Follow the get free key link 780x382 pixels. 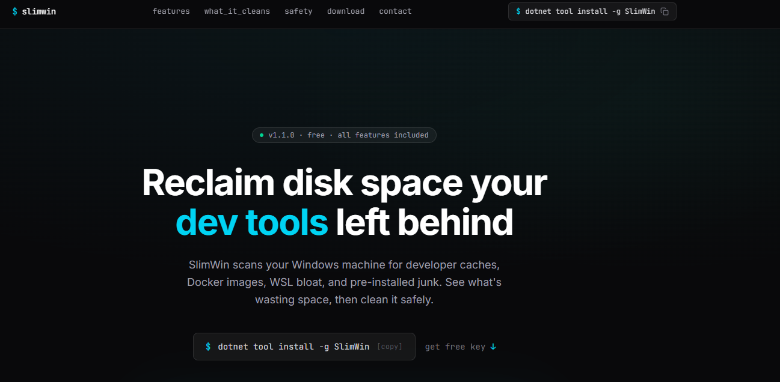[461, 347]
